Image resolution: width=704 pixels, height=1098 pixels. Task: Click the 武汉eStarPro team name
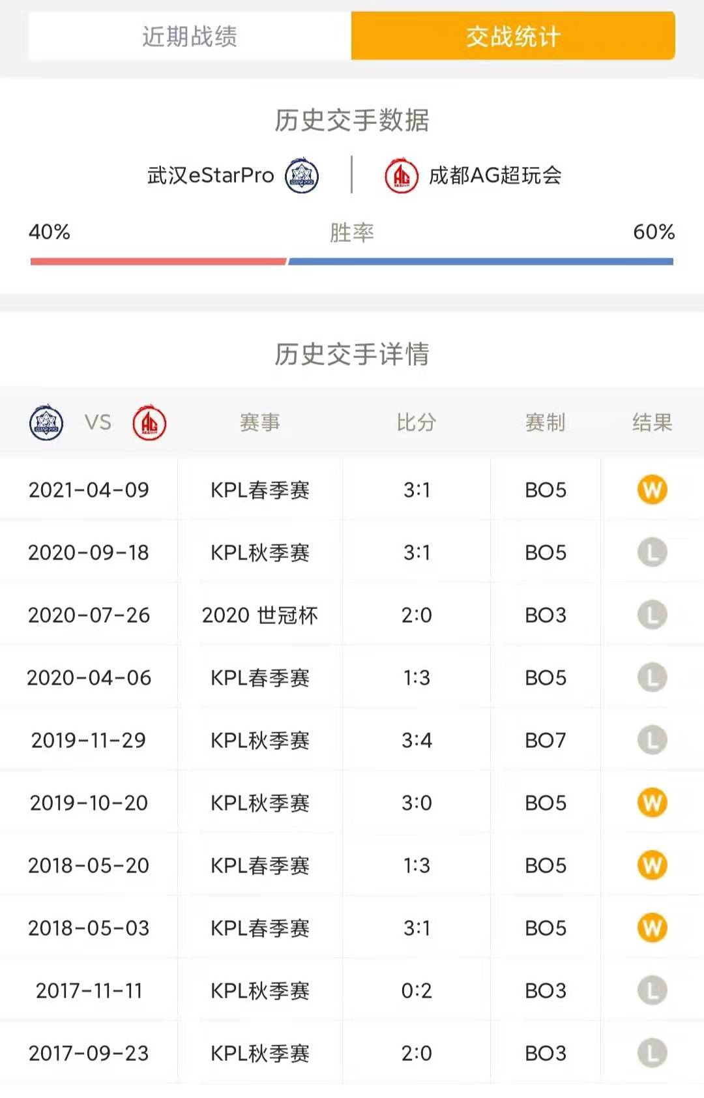tap(211, 175)
